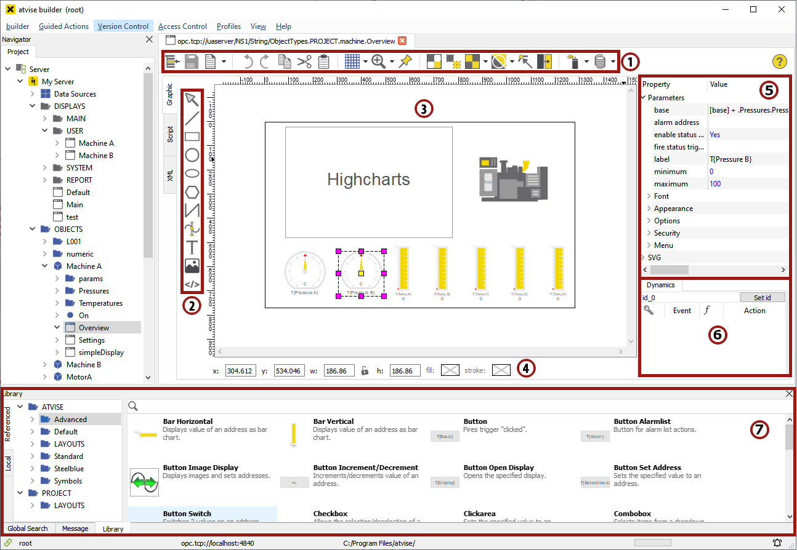Screen dimensions: 797x550
Task: Switch to the Script tab
Action: [x=171, y=134]
